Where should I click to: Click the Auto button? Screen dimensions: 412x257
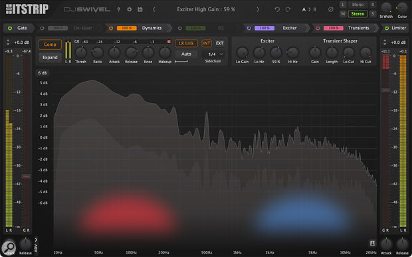186,54
